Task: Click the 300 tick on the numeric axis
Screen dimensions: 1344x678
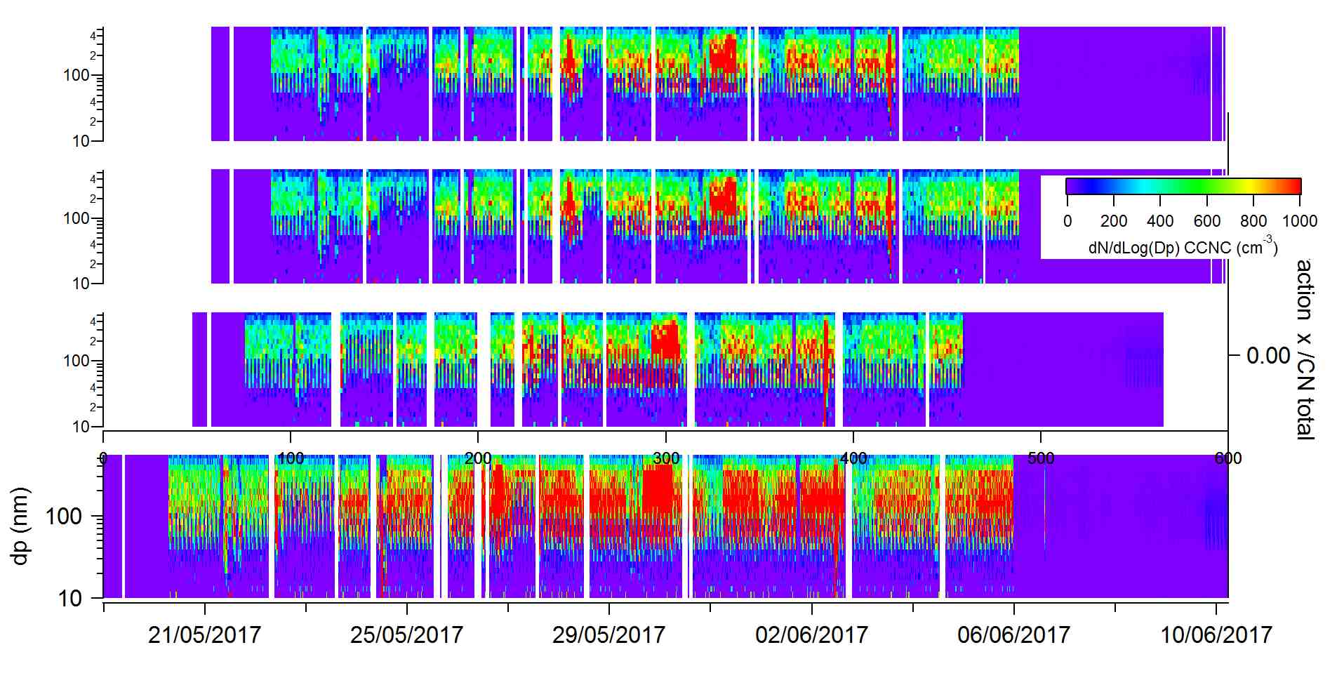Action: (666, 458)
